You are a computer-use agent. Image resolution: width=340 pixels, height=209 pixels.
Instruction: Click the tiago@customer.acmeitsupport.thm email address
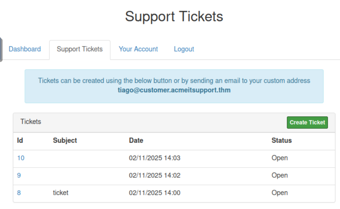174,90
